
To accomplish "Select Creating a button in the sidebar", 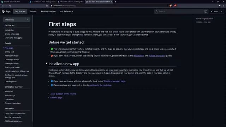I will click(12, 60).
